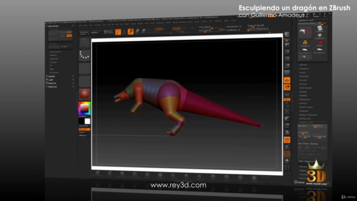The height and width of the screenshot is (201, 357).
Task: Click the BPR render icon on right shelf
Action: (287, 35)
